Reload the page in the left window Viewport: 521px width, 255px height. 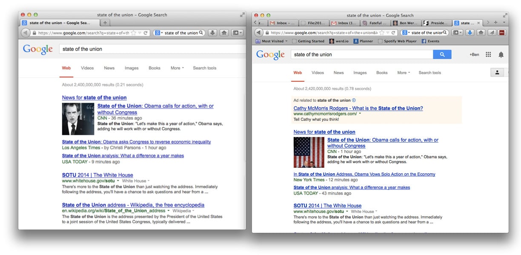(146, 33)
